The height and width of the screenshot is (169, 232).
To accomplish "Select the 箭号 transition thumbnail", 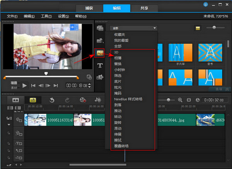I will [210, 53].
